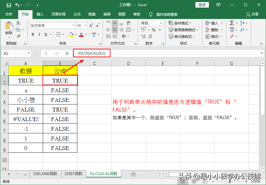Open the 文件 file tab
266x185 pixels.
[9, 14]
